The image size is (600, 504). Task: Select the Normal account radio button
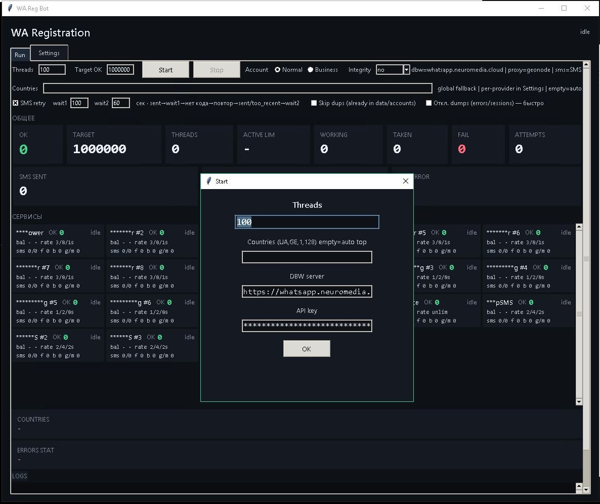pyautogui.click(x=277, y=70)
